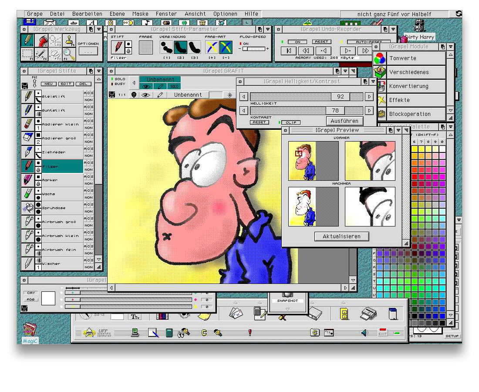479x392 pixels.
Task: Open the Blockoperation module
Action: pos(416,114)
